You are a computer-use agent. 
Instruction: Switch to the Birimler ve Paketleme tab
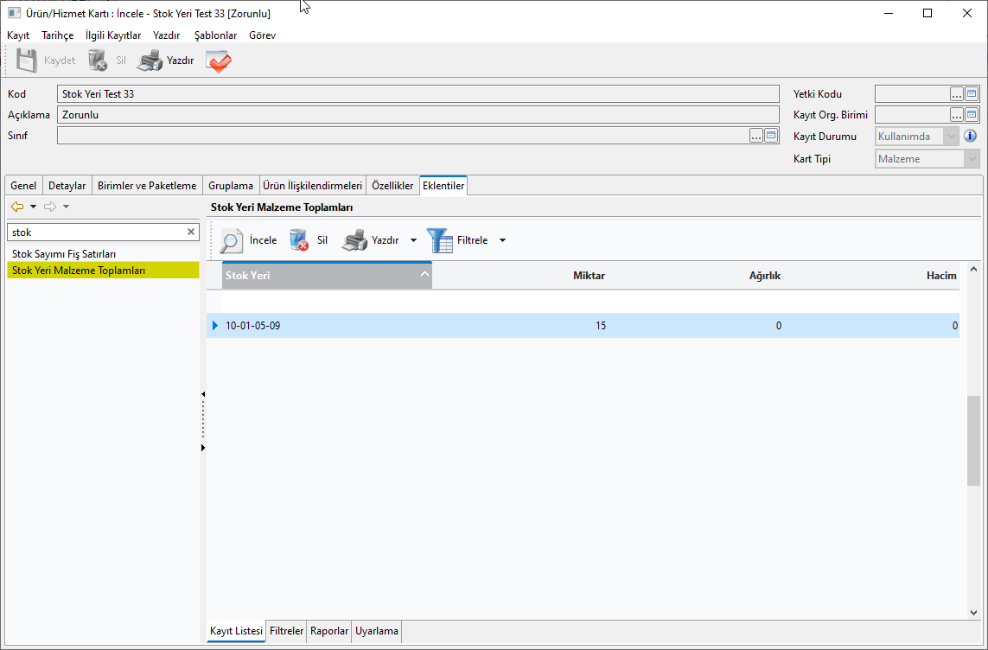[147, 186]
